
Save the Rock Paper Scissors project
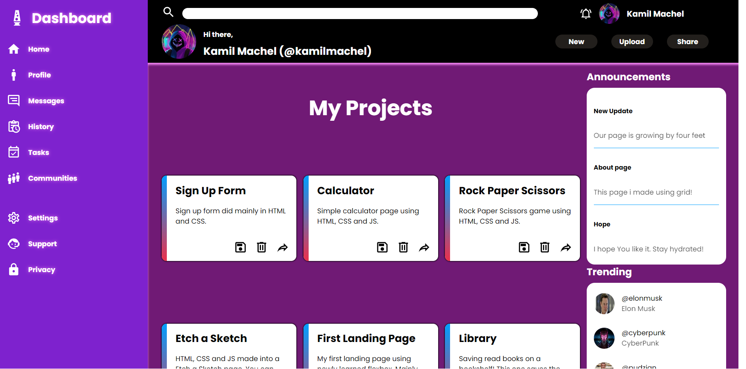click(524, 247)
